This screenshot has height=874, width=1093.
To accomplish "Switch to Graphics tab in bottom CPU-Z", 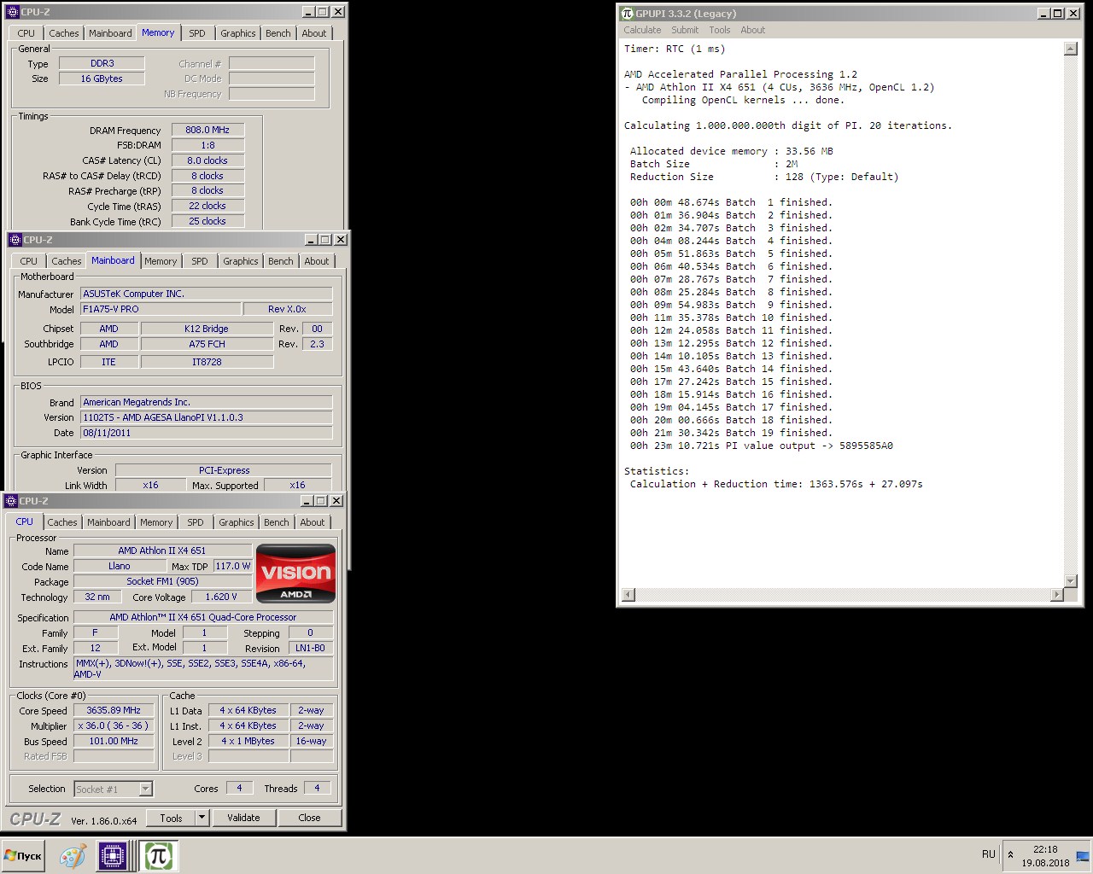I will tap(237, 522).
